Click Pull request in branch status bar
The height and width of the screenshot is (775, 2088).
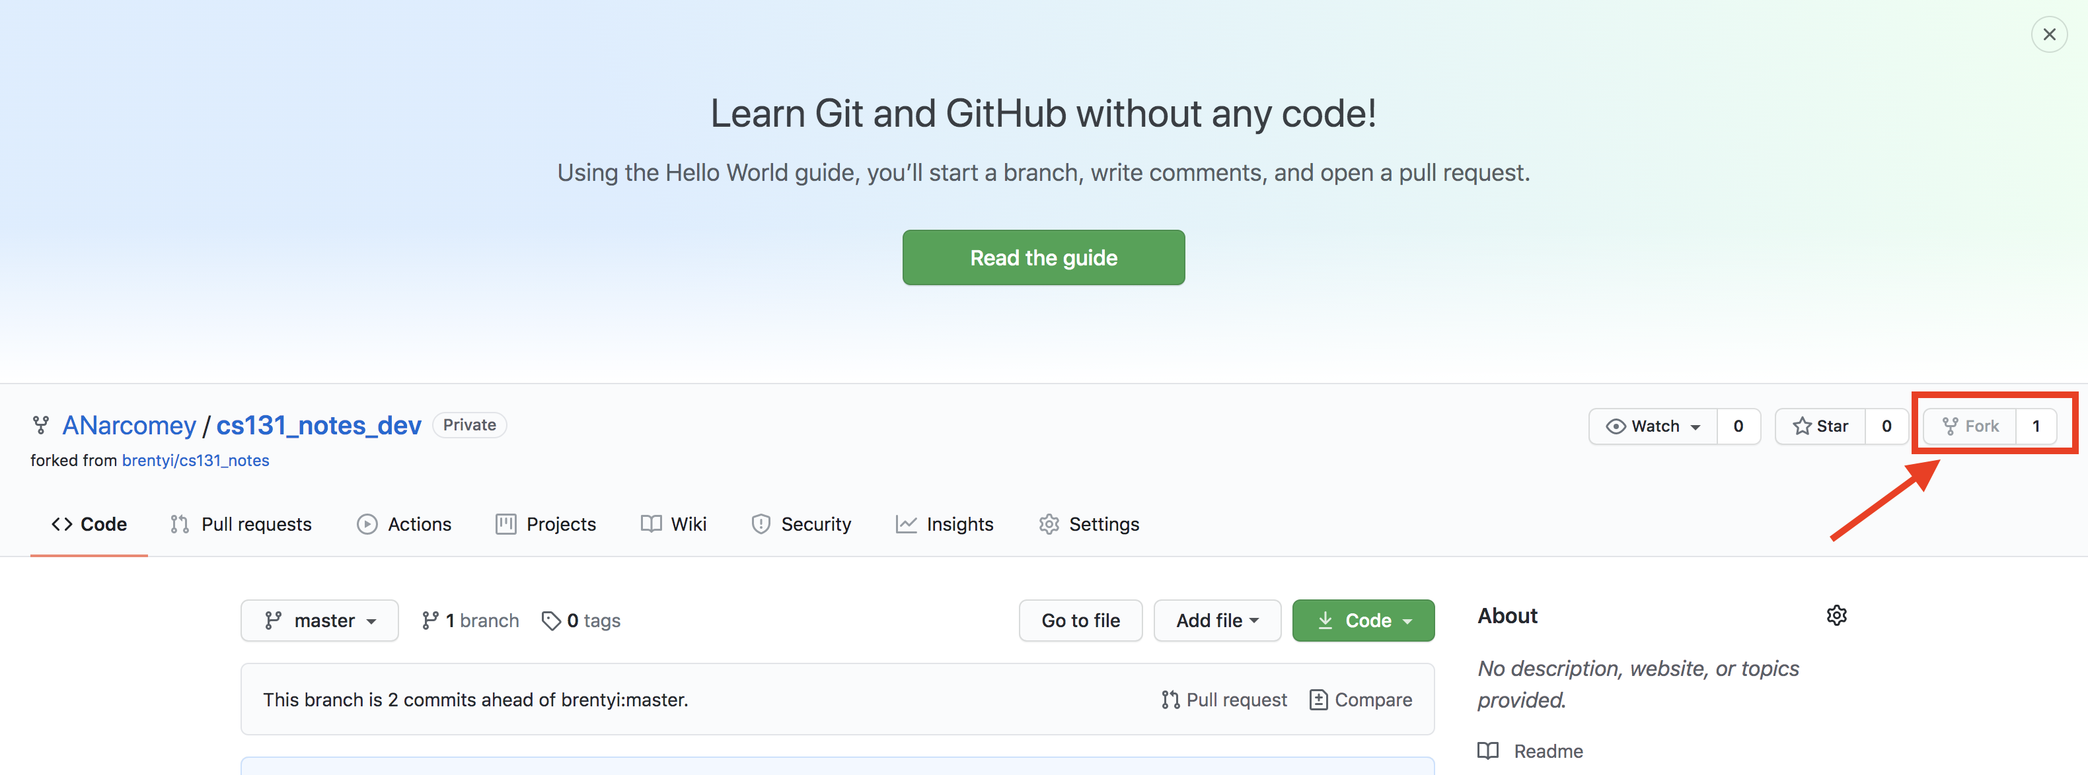coord(1224,700)
